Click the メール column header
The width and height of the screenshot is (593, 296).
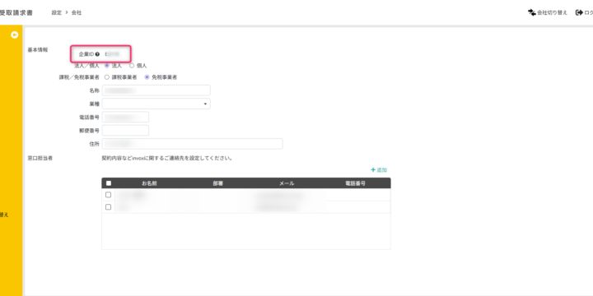click(287, 183)
